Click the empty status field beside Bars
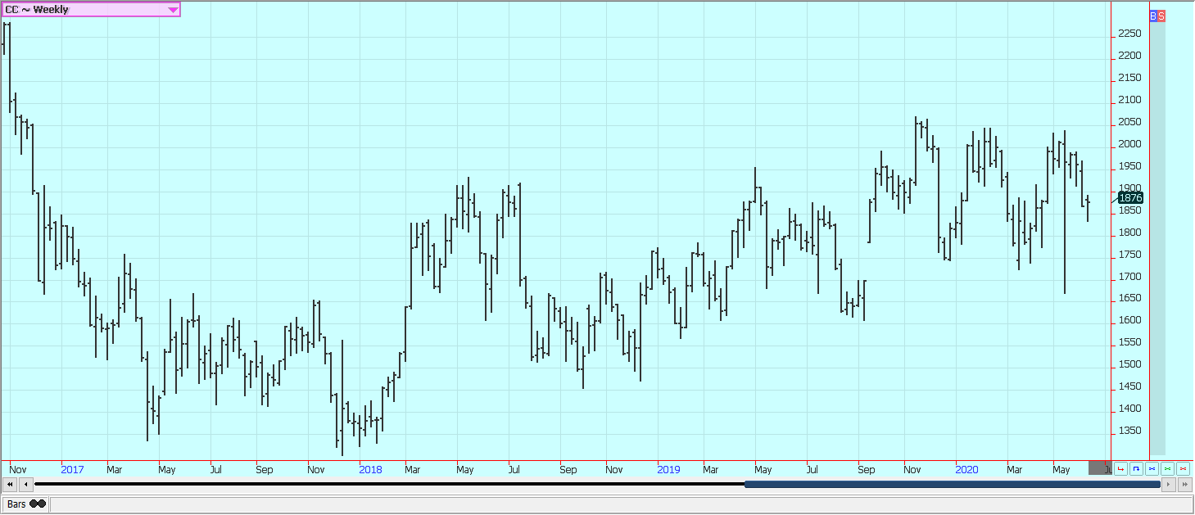 [621, 504]
